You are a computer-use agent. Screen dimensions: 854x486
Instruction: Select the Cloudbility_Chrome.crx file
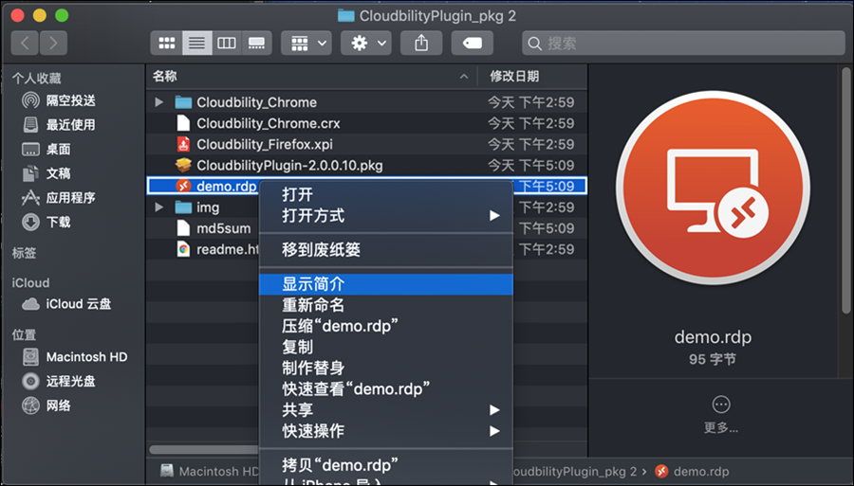366,123
